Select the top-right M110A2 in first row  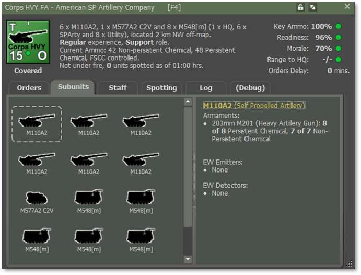[141, 124]
